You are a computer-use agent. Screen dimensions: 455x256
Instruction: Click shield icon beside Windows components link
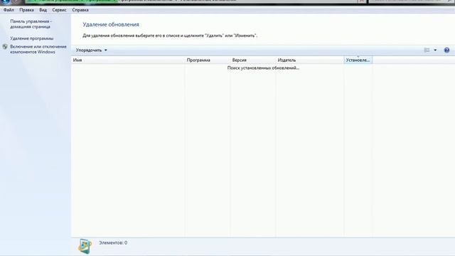(5, 46)
